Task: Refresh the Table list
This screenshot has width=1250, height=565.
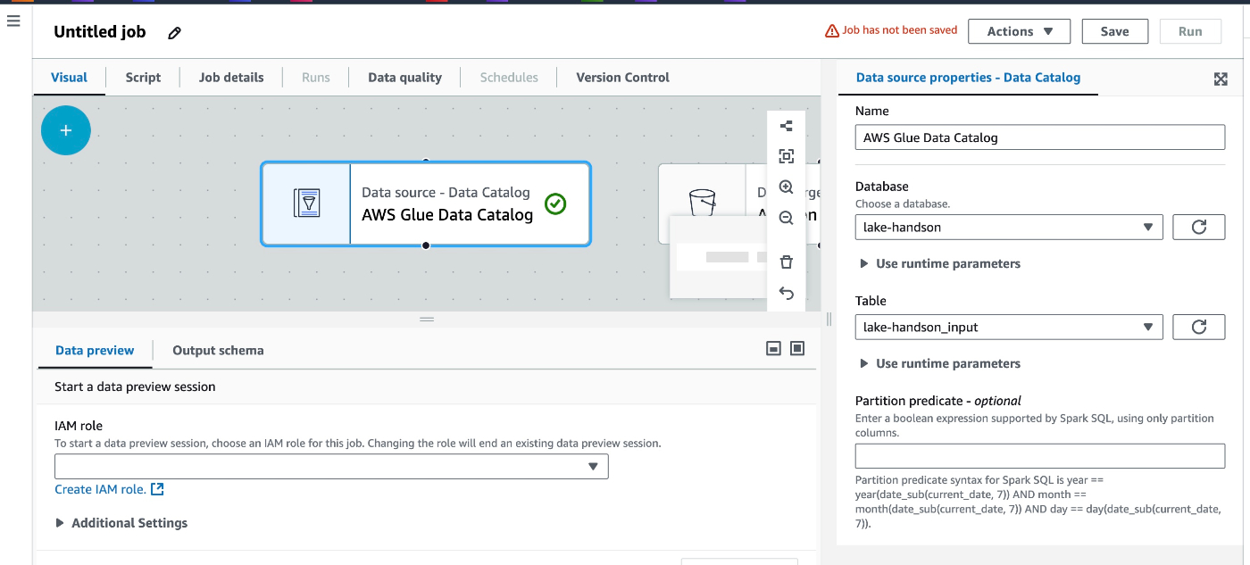Action: click(1198, 327)
